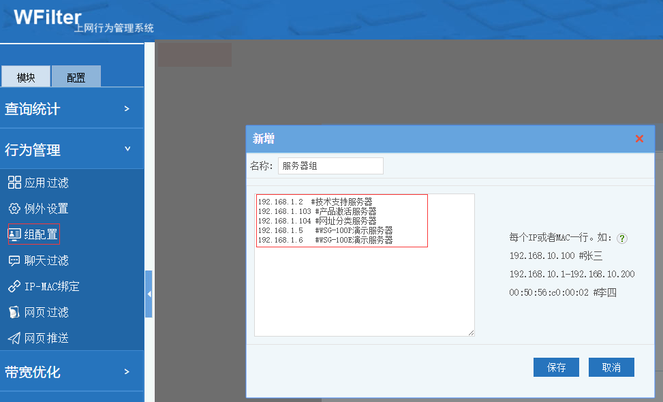Click the 网页过滤 page icon
Viewport: 663px width, 402px height.
coord(14,312)
